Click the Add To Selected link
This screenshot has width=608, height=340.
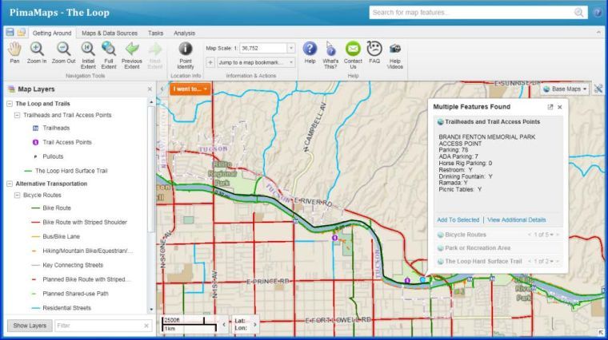pyautogui.click(x=458, y=219)
